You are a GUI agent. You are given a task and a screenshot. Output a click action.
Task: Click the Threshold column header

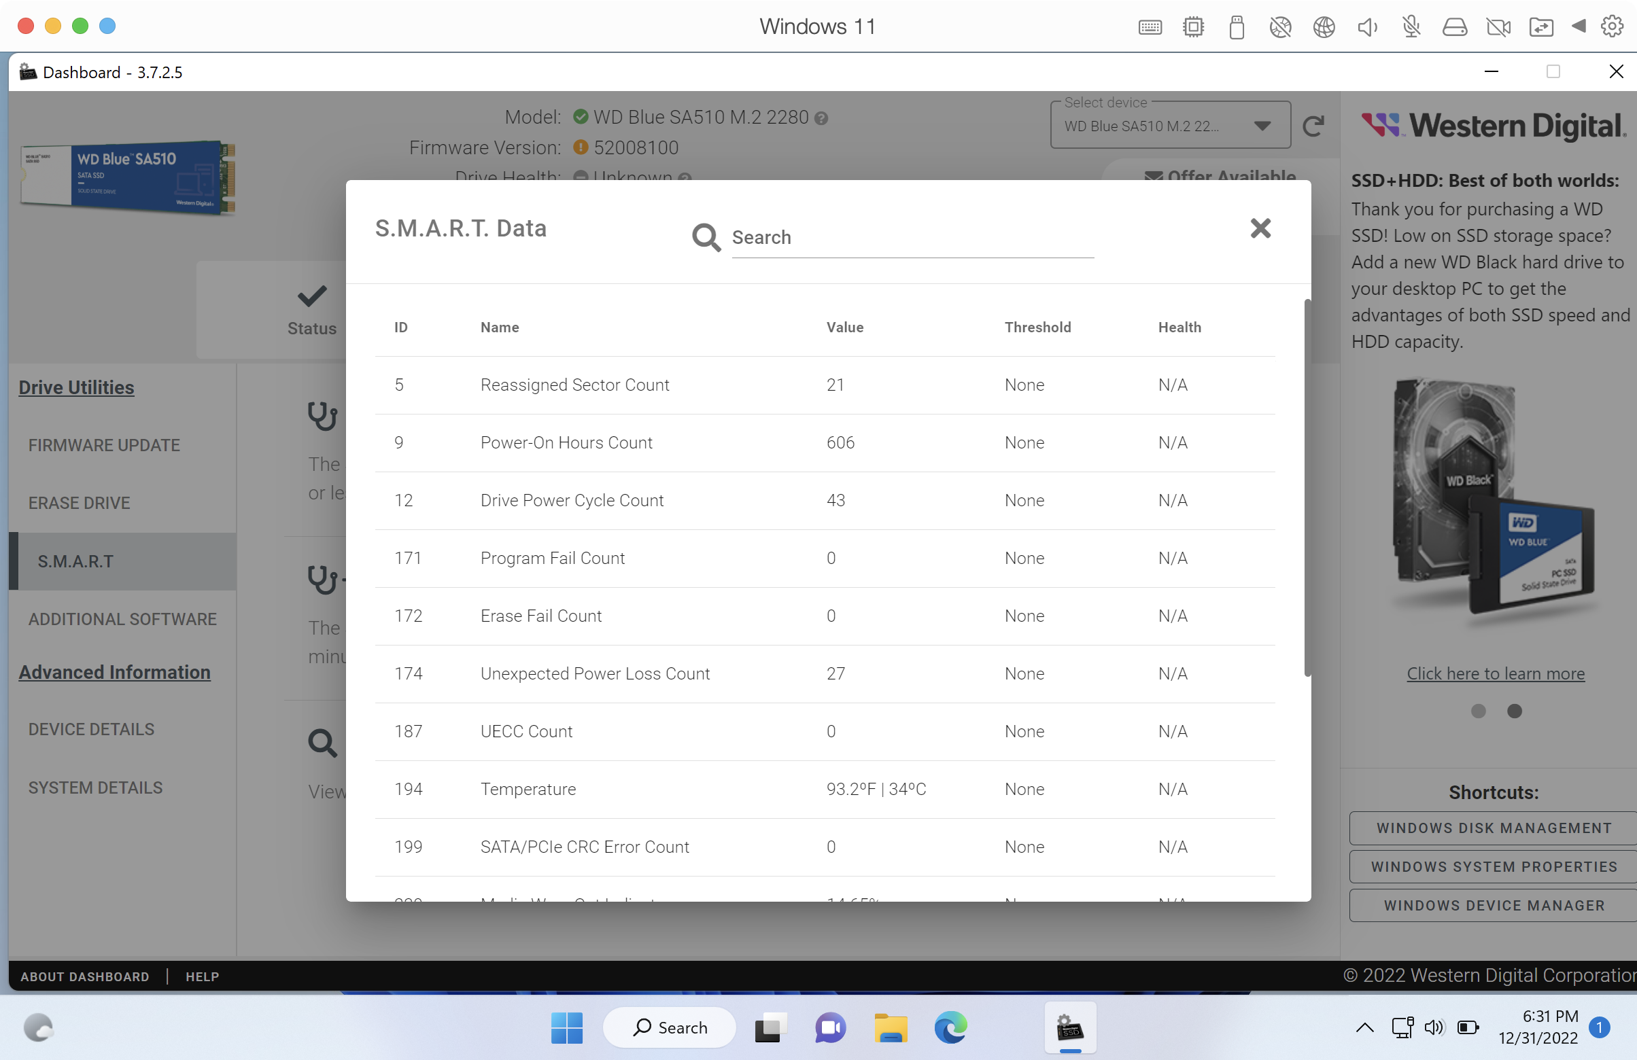click(1037, 328)
